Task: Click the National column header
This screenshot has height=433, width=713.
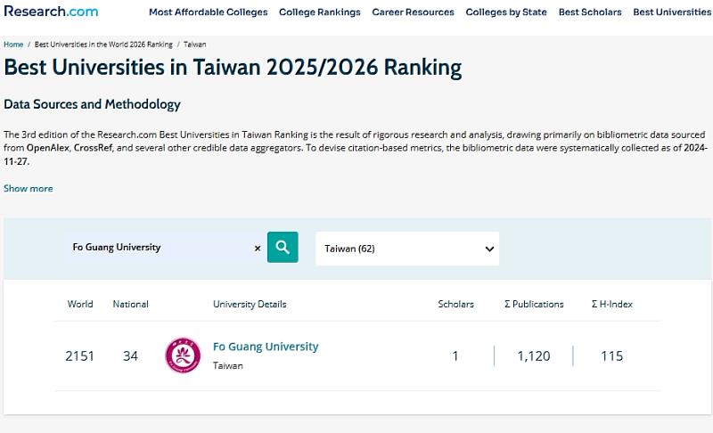Action: pos(130,304)
